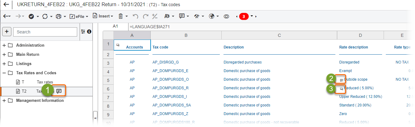Click the undo arrow in toolbar
This screenshot has height=127, width=415.
pyautogui.click(x=135, y=16)
